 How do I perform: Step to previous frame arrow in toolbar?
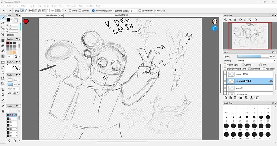click(4, 10)
